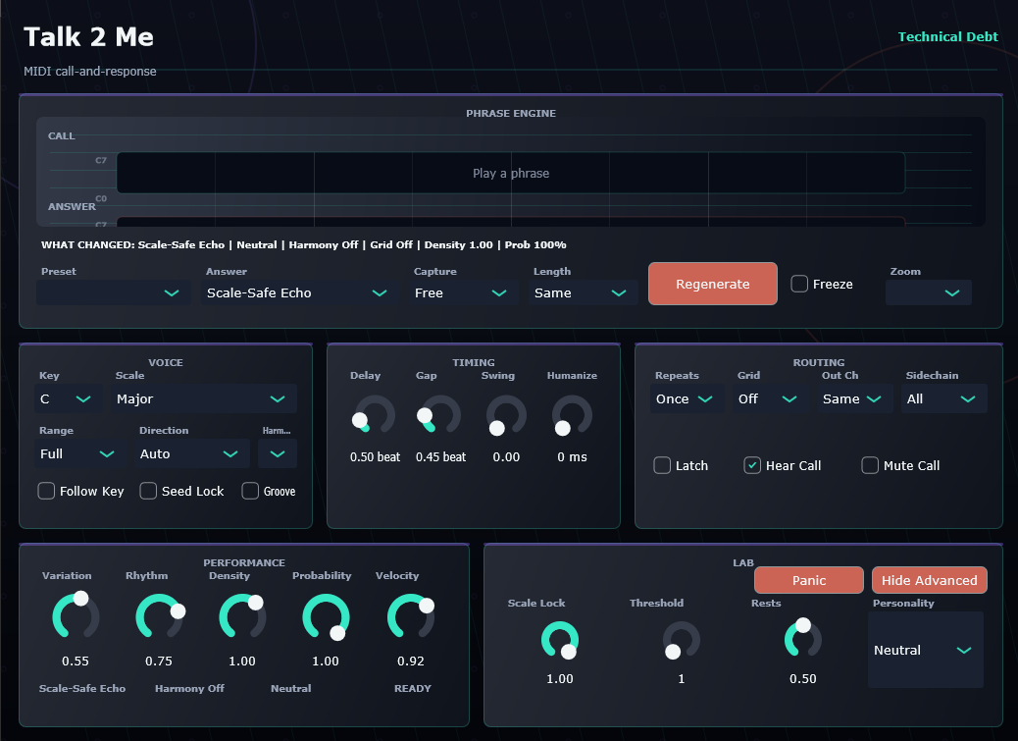This screenshot has width=1018, height=741.
Task: Click the Delay knob
Action: click(x=375, y=415)
